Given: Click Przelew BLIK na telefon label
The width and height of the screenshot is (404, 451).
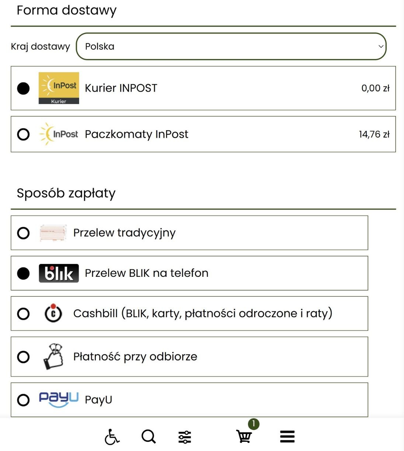Looking at the screenshot, I should tap(146, 273).
